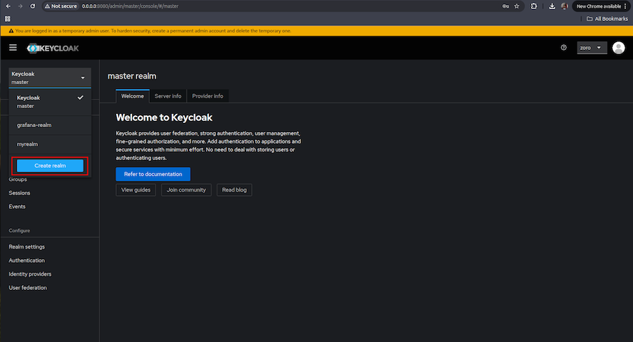Click Refer to documentation button

(x=153, y=174)
